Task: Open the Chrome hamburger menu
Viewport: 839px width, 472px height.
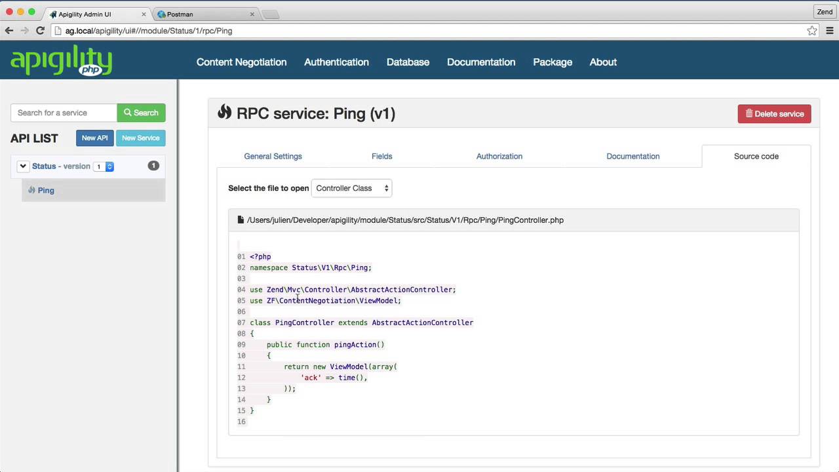Action: pos(829,31)
